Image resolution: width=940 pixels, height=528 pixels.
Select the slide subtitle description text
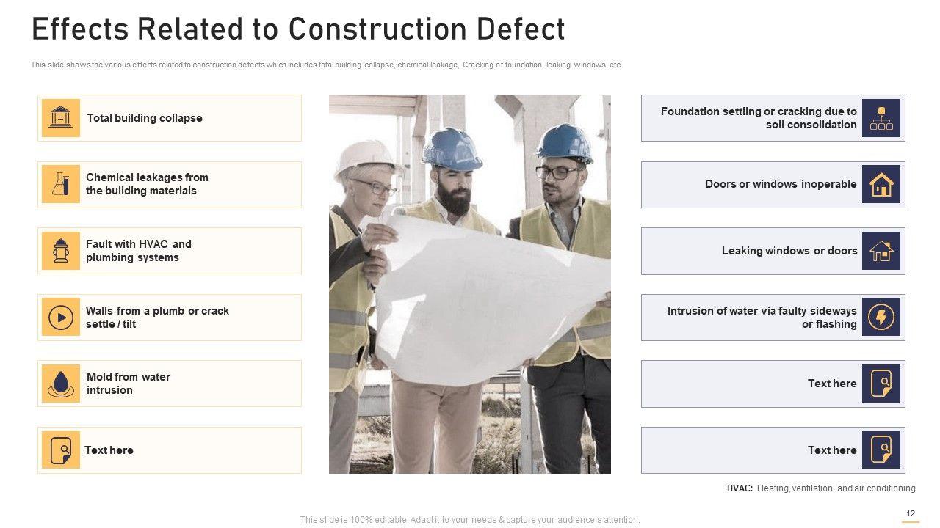(326, 65)
